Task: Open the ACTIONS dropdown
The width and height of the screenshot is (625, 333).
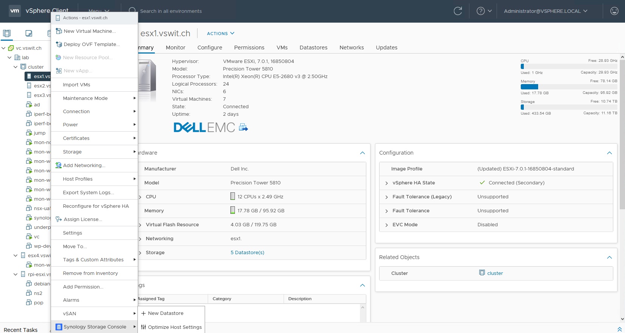Action: click(x=221, y=34)
